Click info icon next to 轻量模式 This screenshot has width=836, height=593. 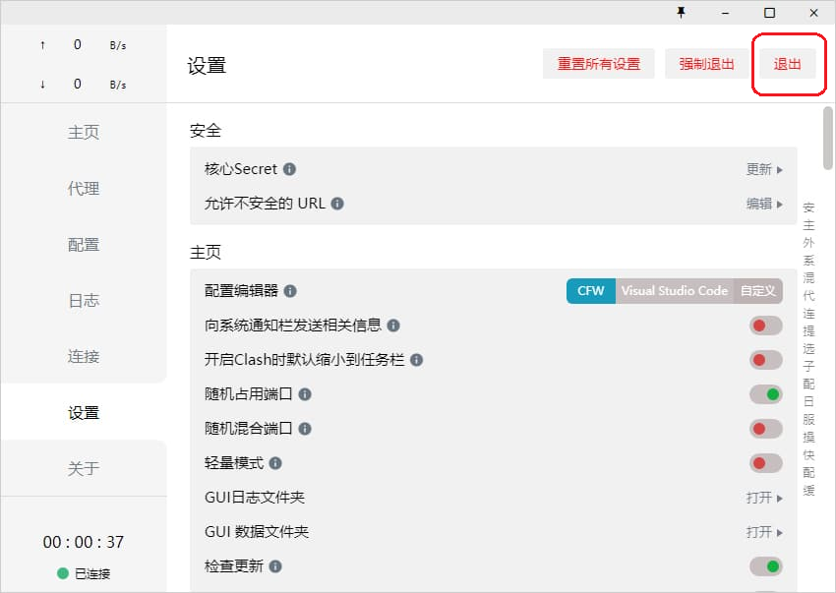275,463
